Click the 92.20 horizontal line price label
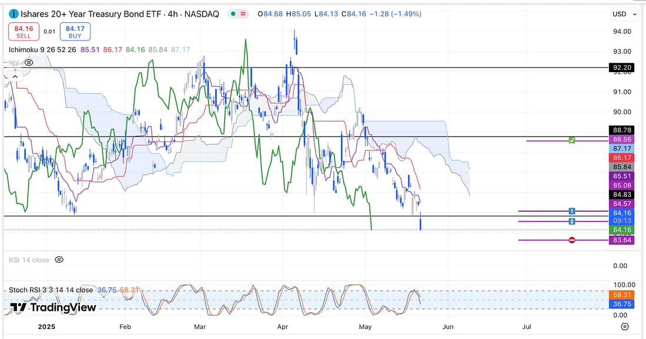This screenshot has height=339, width=646. pyautogui.click(x=622, y=68)
